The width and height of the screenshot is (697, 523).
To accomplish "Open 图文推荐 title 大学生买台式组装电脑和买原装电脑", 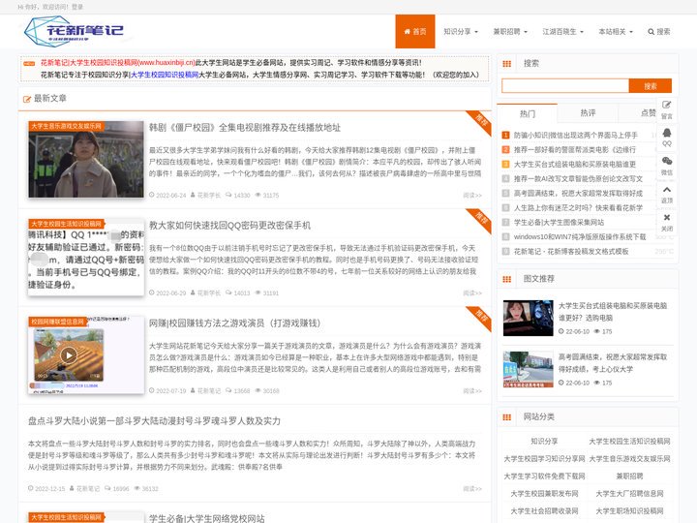I will click(x=613, y=311).
